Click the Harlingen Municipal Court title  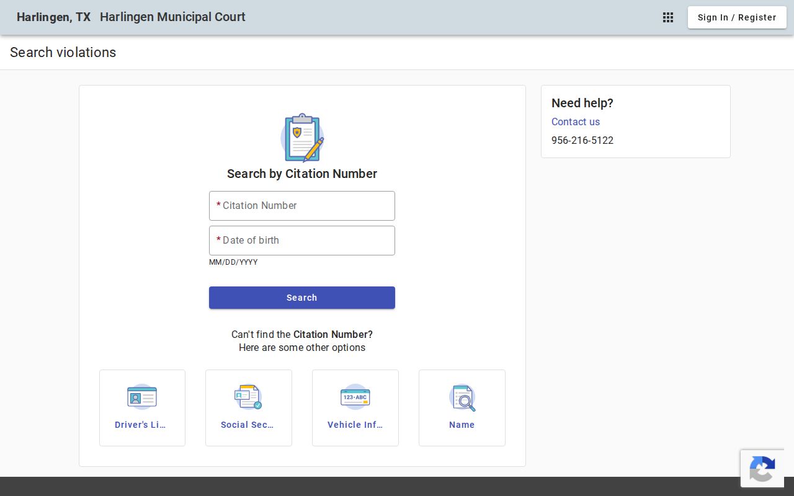coord(172,17)
